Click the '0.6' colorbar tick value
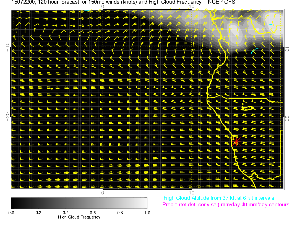This screenshot has width=292, height=226. (93, 213)
